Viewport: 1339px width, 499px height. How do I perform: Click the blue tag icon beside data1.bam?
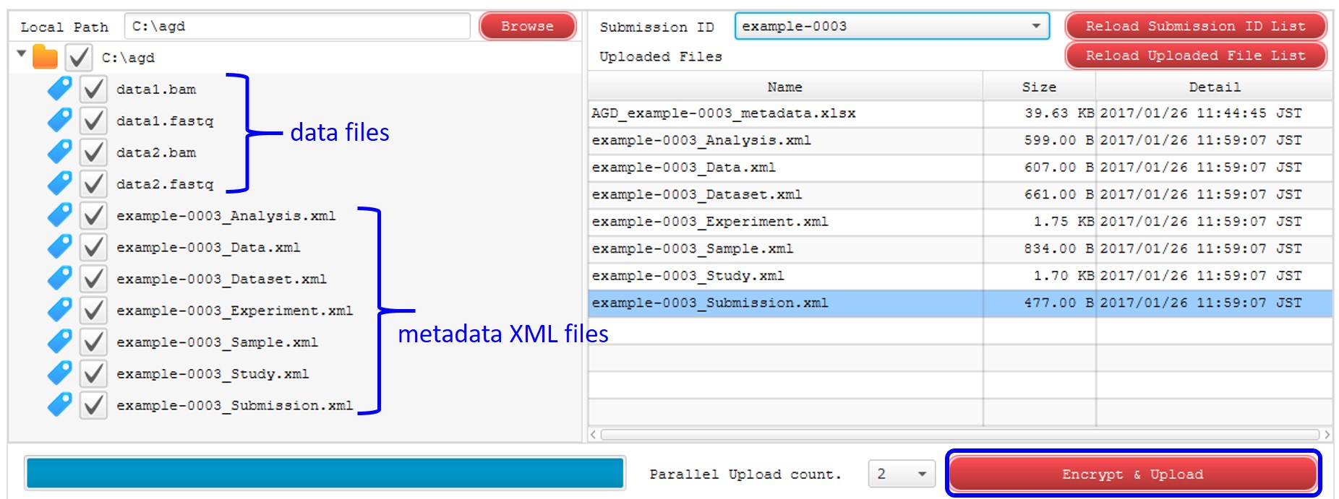pyautogui.click(x=59, y=89)
